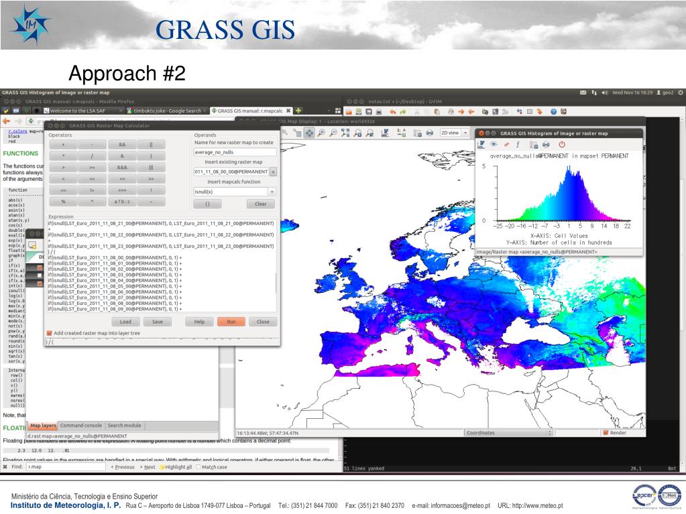Select the pointer tool in Map Display toolbar

click(285, 133)
